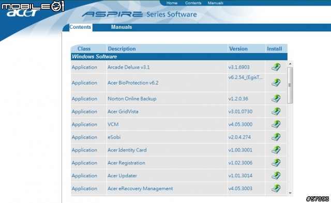The image size is (331, 203).
Task: Click version v4.05.3003
Action: (x=240, y=189)
